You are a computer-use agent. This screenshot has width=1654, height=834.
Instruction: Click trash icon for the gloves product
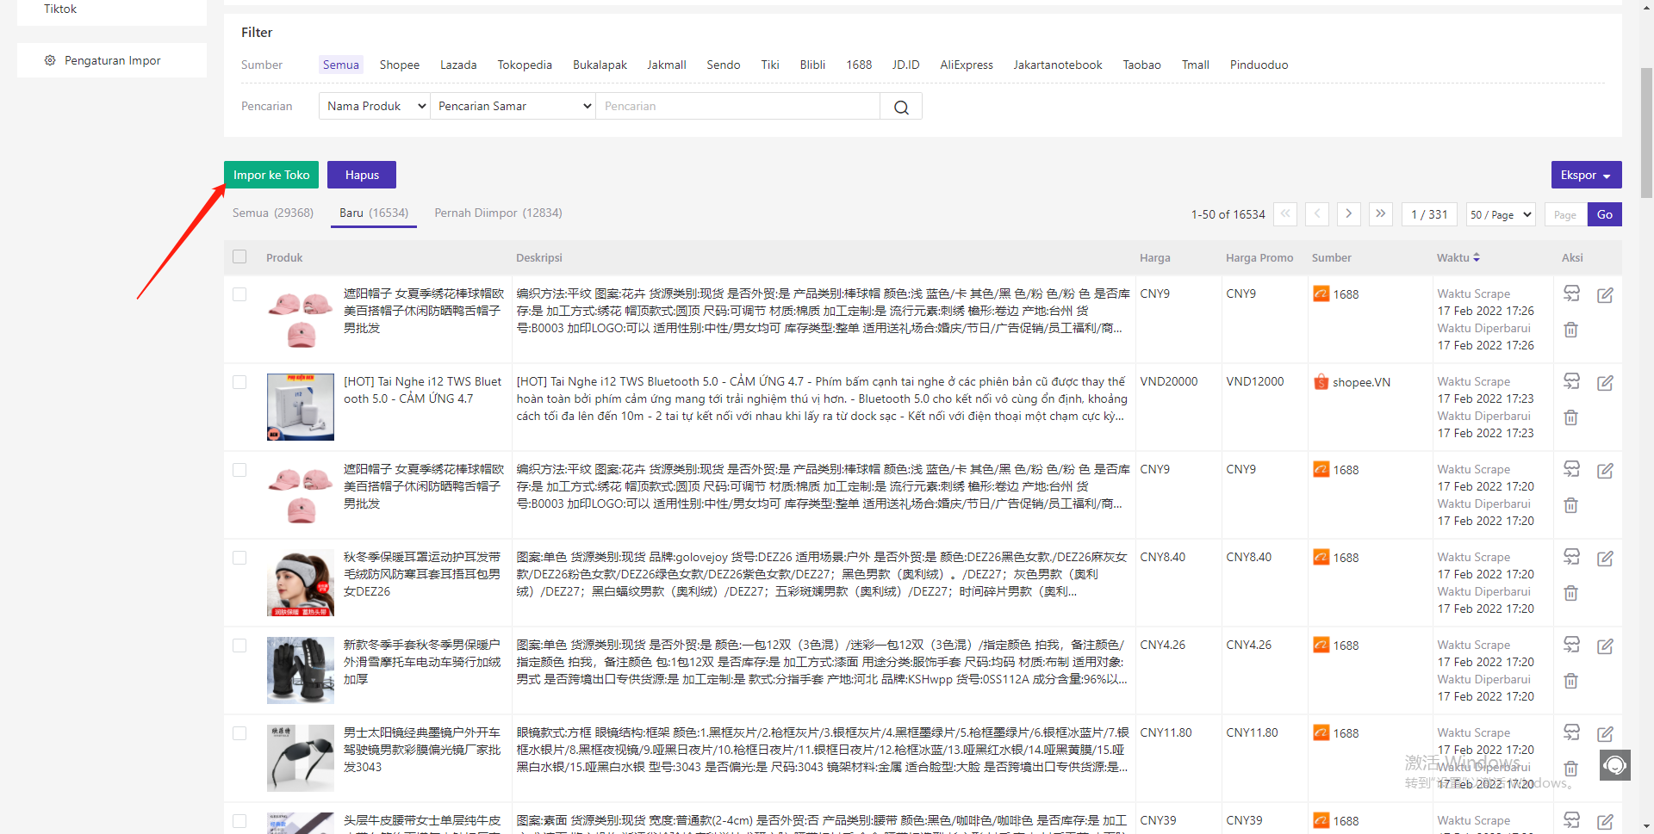pyautogui.click(x=1570, y=681)
